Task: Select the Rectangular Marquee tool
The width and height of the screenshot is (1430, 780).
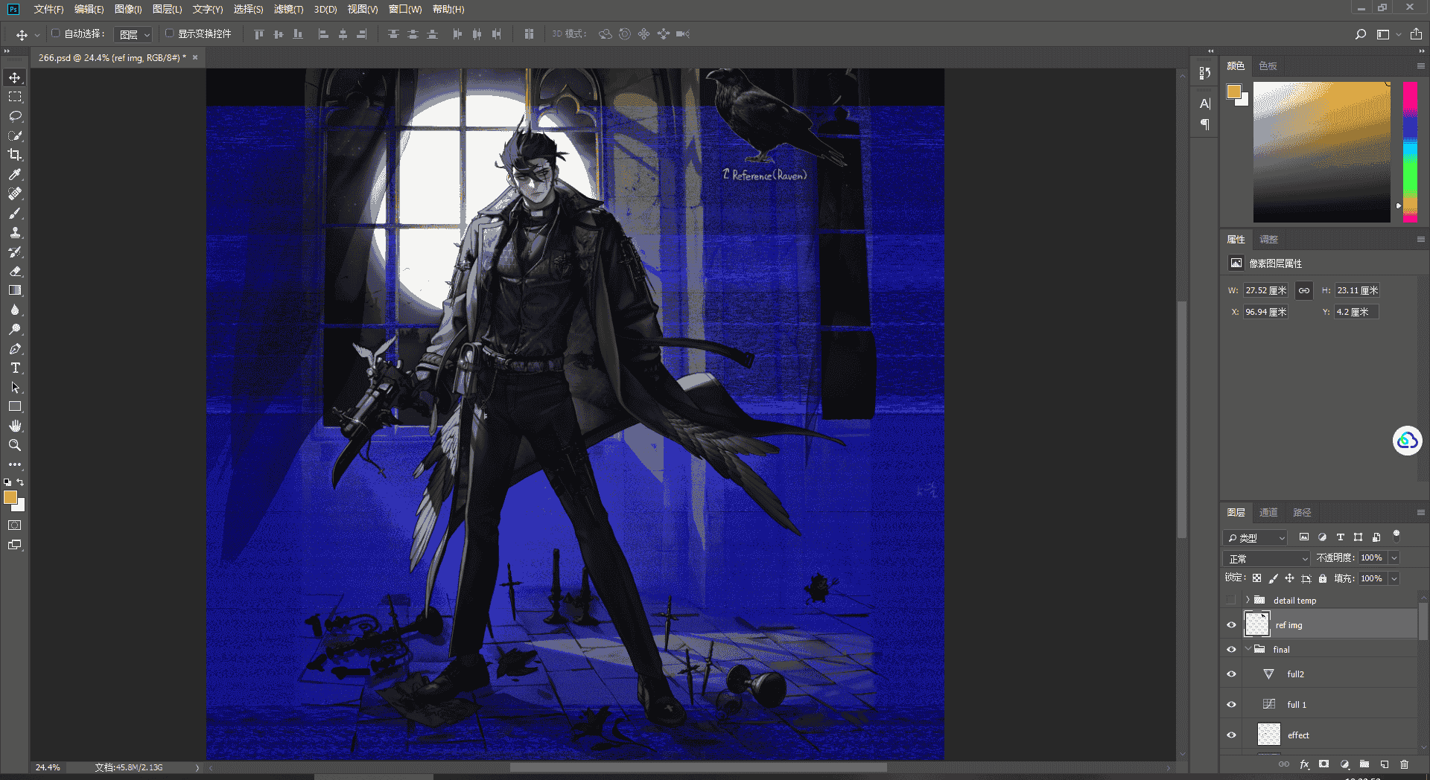Action: (15, 97)
